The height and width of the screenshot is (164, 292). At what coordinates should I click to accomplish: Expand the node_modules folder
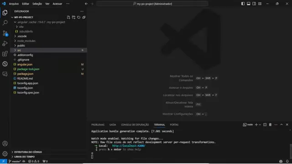coord(48,41)
